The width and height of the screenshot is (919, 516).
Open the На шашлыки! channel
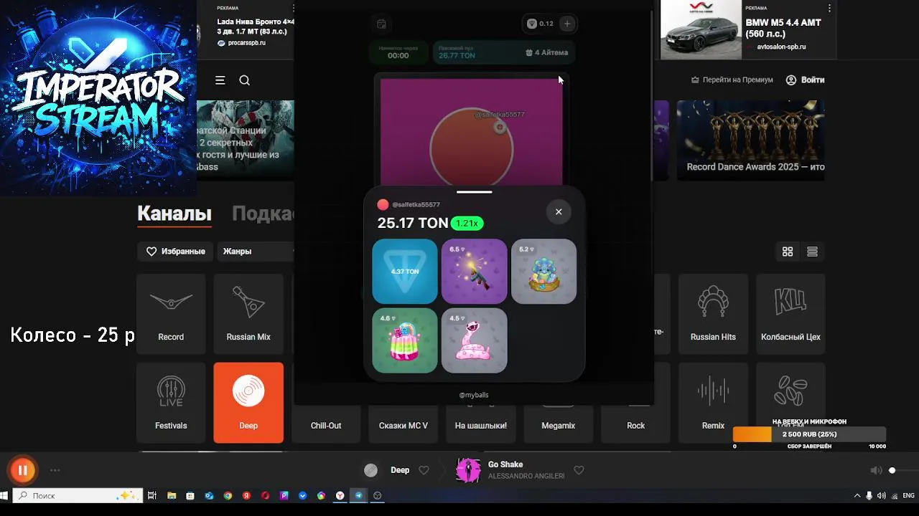pos(481,425)
